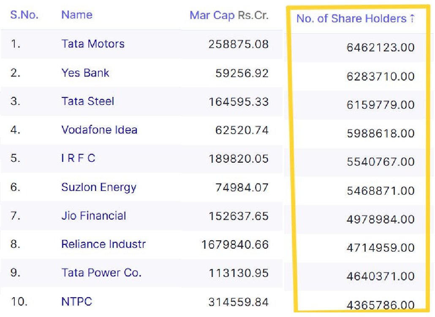Sort by No. of Share Holders column
This screenshot has width=435, height=317.
point(351,19)
